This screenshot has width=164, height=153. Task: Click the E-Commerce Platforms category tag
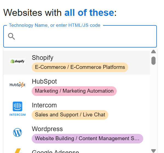(x=80, y=67)
